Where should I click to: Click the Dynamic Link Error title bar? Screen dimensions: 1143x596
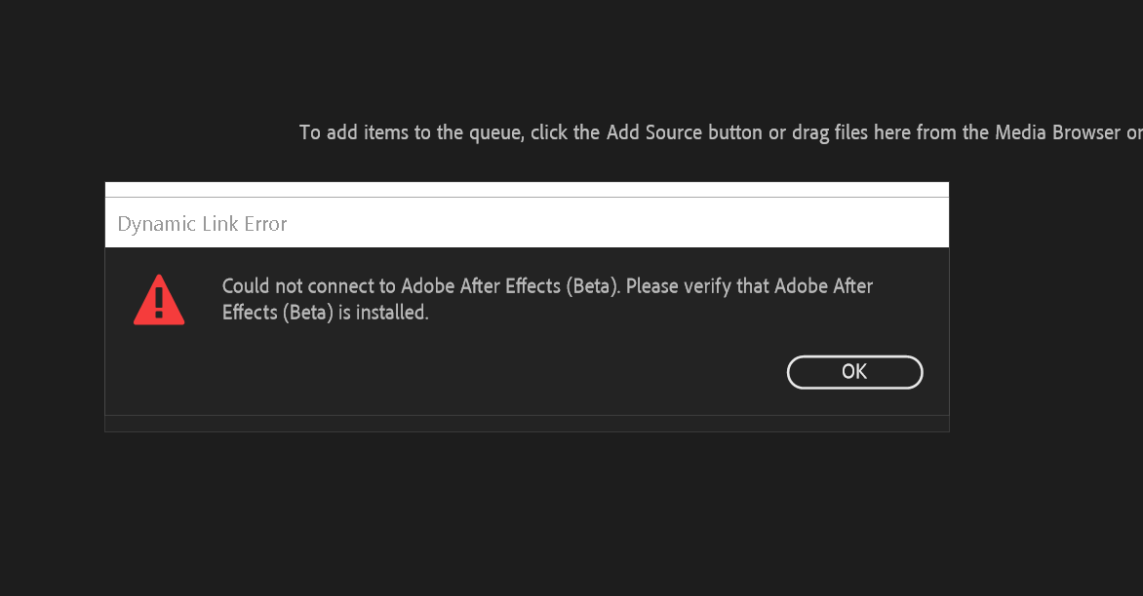[x=527, y=223]
